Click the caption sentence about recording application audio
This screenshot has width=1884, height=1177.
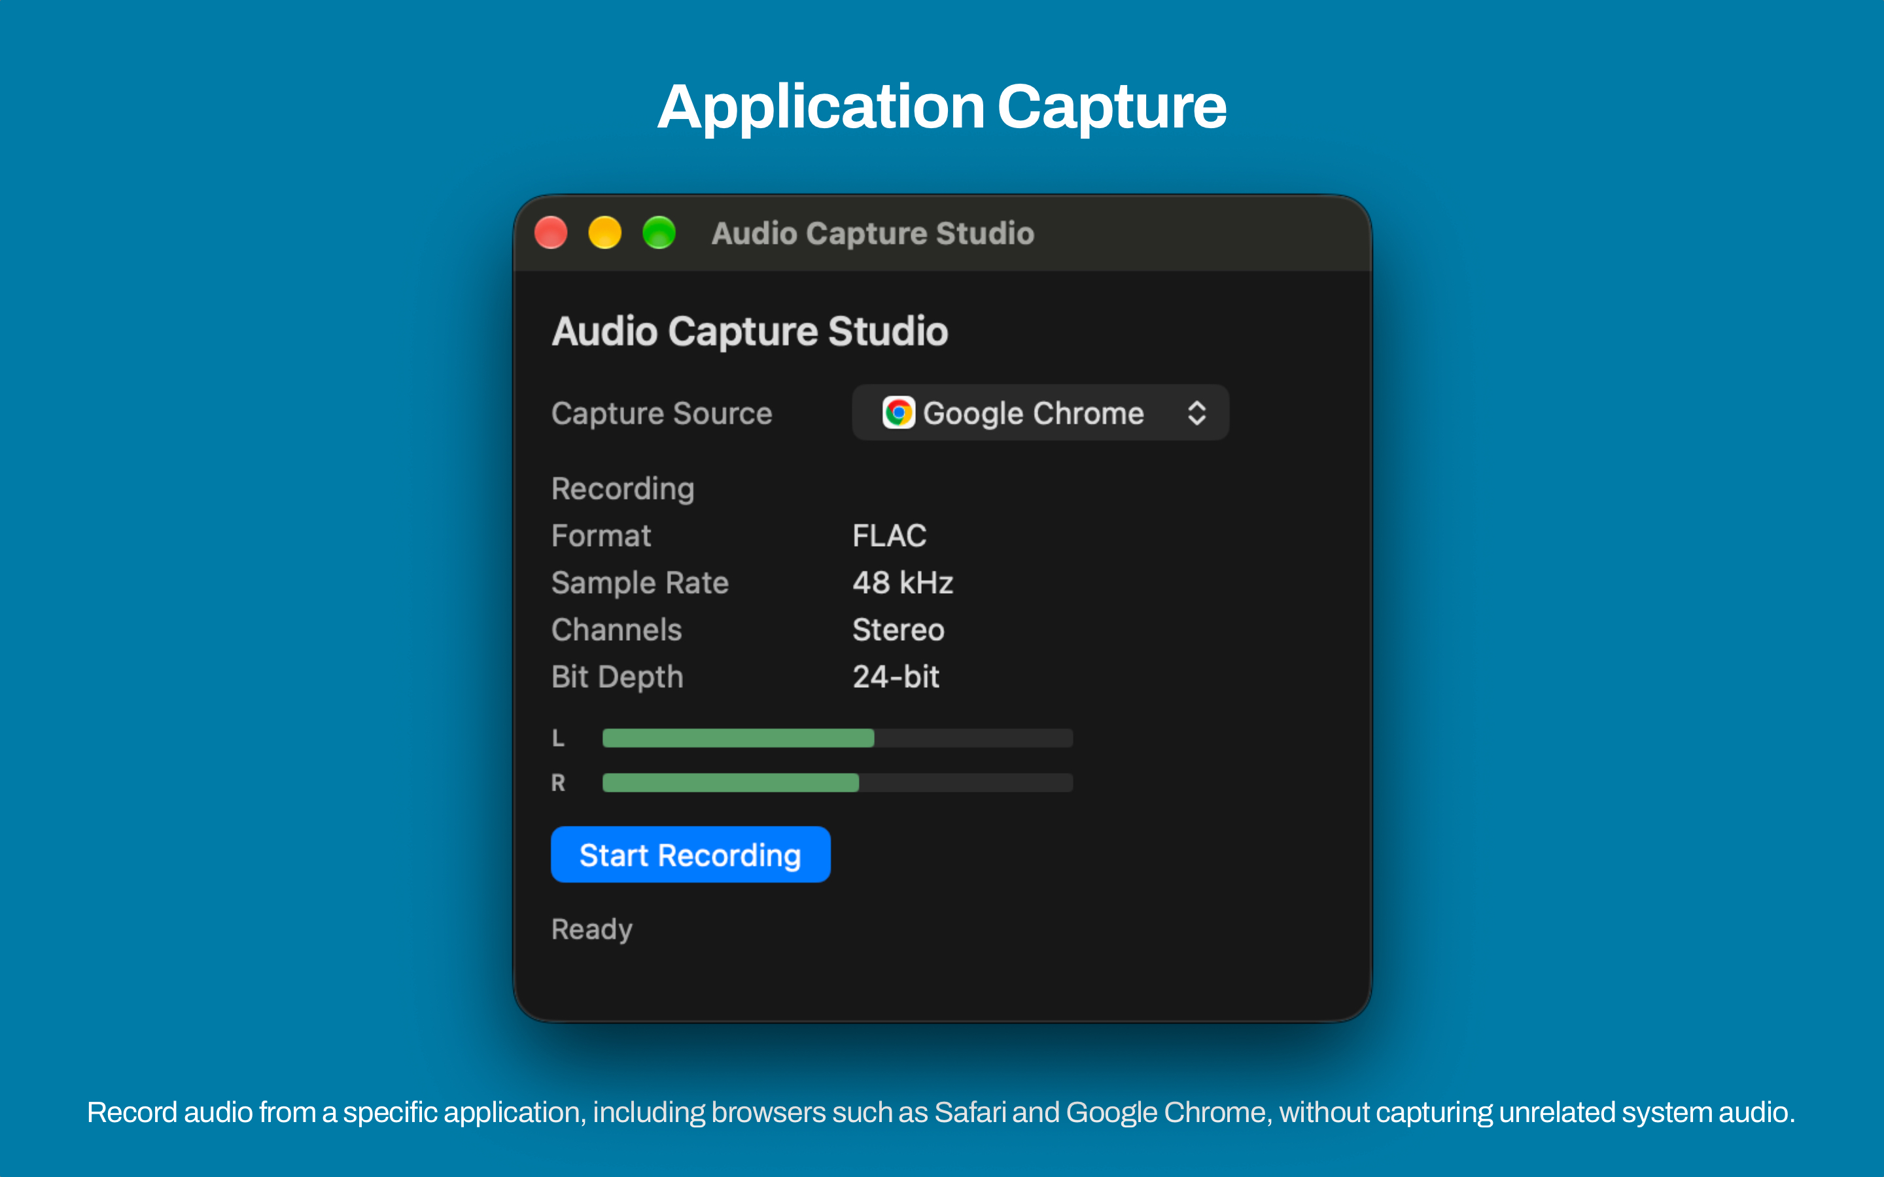[941, 1112]
